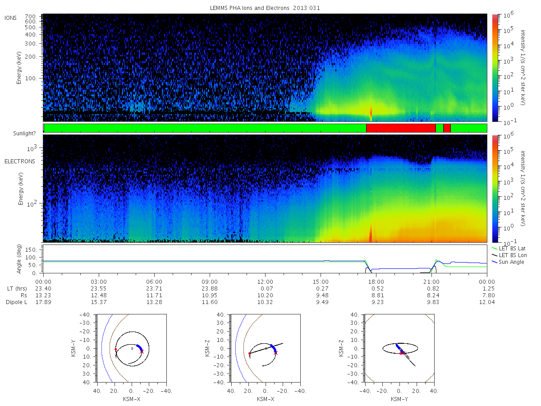Click the Rs value "7.80"
This screenshot has width=541, height=406.
point(487,295)
